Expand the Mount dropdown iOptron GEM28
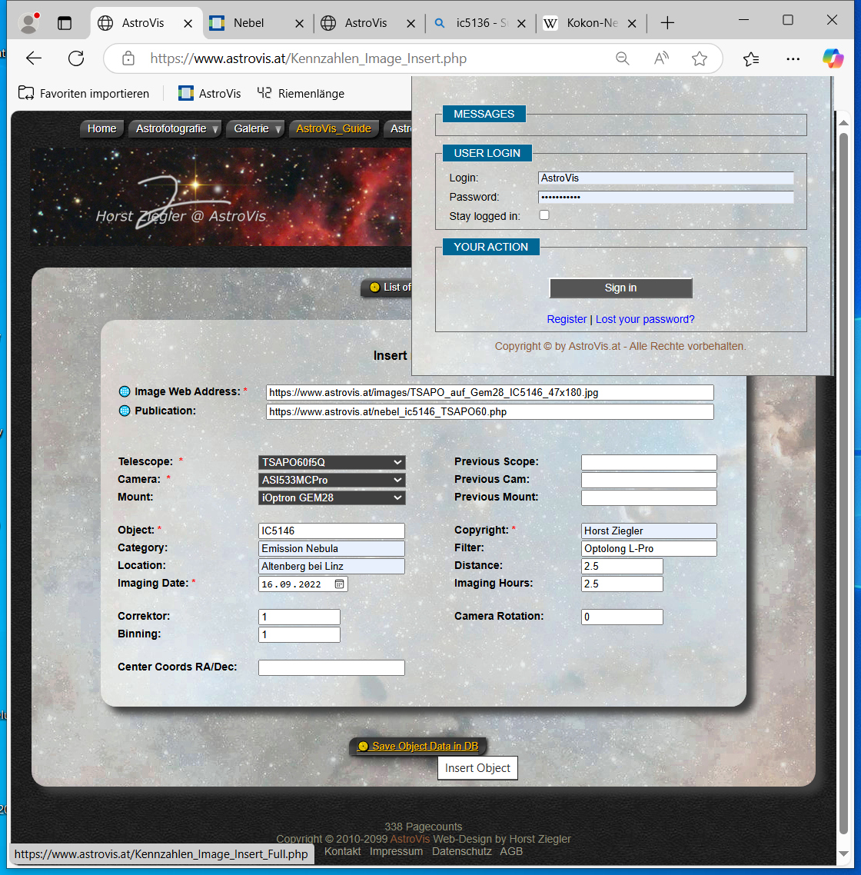The image size is (861, 875). 331,497
